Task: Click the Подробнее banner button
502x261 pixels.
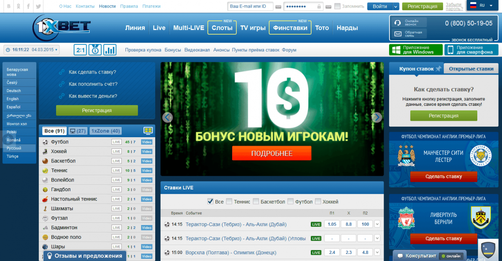Action: tap(272, 154)
